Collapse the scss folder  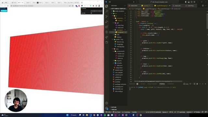[118, 49]
